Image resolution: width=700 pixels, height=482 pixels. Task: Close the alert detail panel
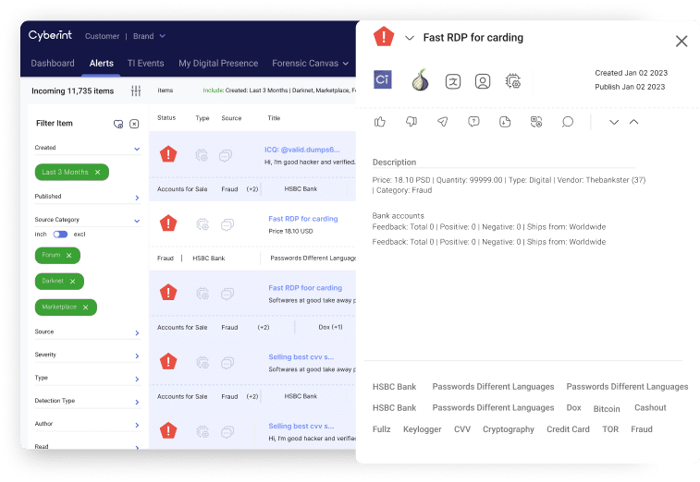click(x=682, y=41)
